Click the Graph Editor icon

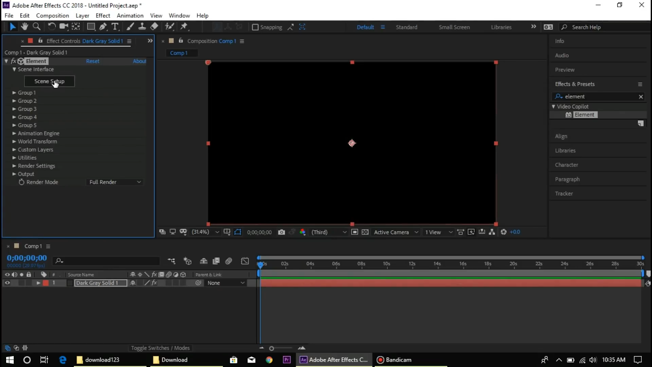pyautogui.click(x=245, y=261)
